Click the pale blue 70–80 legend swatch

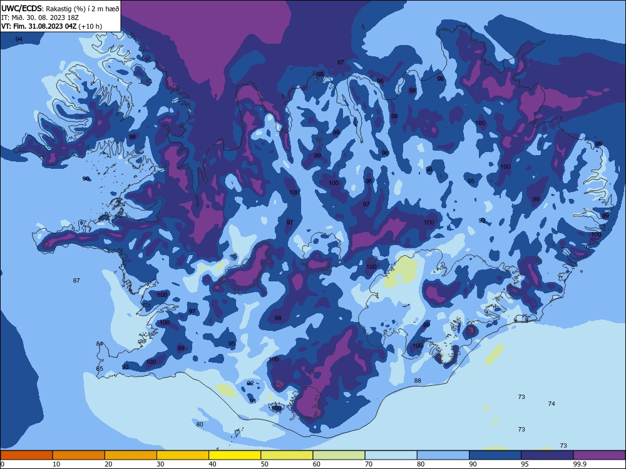(391, 455)
